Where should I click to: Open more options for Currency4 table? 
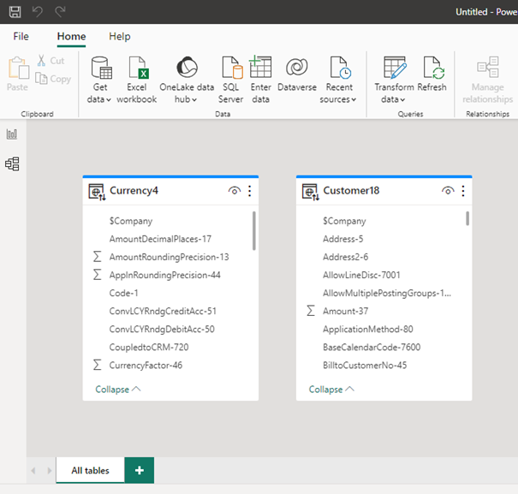coord(250,191)
